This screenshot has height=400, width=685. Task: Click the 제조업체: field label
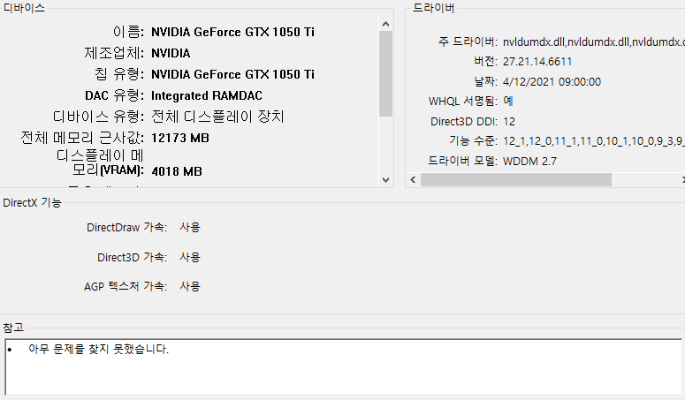(114, 53)
